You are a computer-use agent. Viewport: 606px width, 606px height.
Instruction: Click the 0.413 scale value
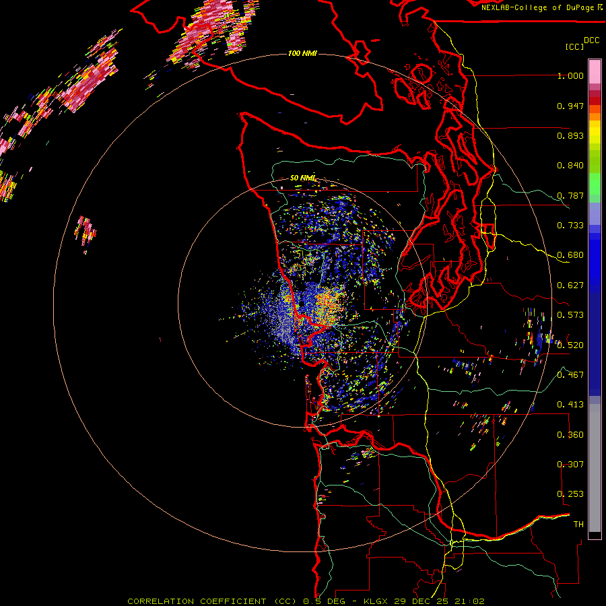click(570, 405)
